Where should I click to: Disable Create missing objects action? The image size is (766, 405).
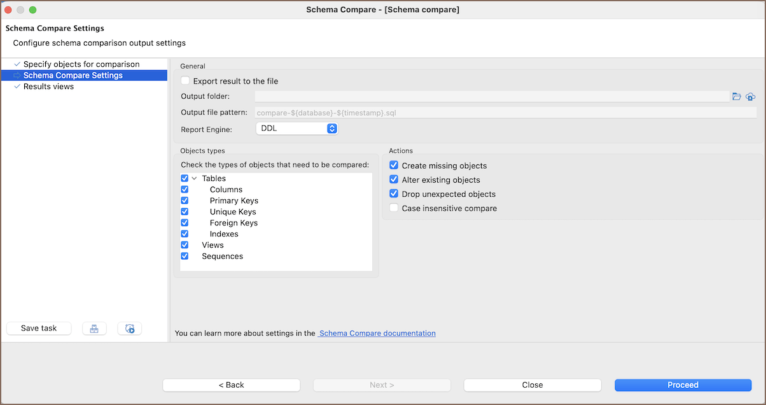click(x=394, y=166)
